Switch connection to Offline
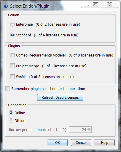Viewport: 121px width, 152px height. click(11, 121)
